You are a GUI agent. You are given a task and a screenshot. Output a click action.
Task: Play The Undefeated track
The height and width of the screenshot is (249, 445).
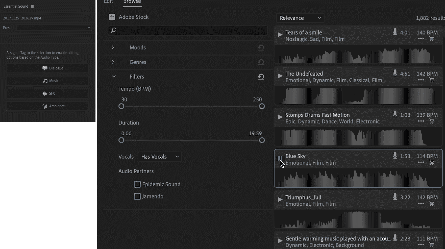click(280, 76)
